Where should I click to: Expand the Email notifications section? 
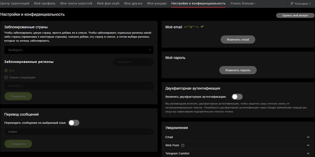[308, 137]
